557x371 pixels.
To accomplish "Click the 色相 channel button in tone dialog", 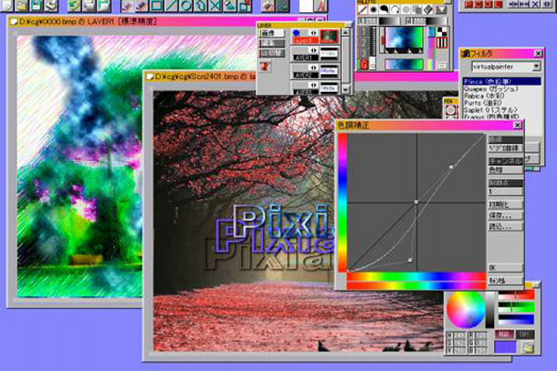I will click(505, 170).
